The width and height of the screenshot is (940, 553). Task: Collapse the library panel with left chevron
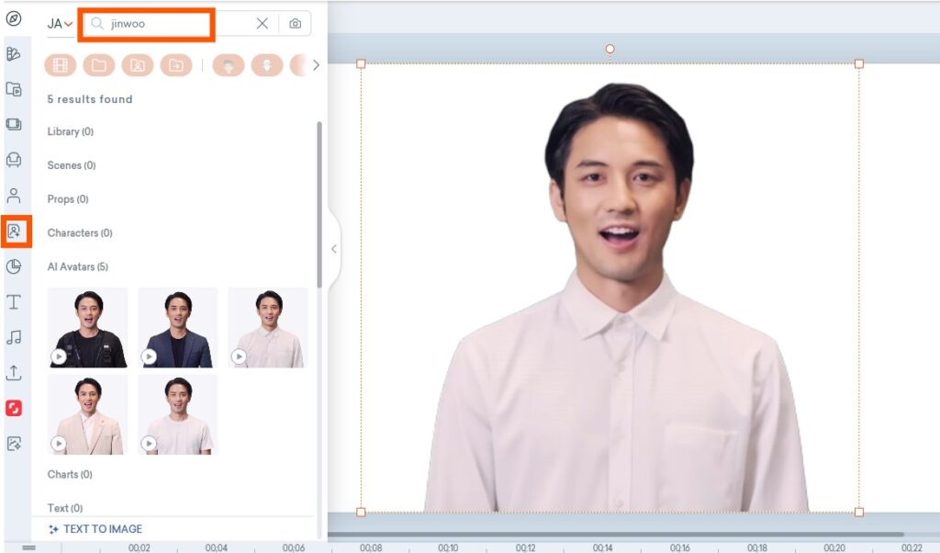click(333, 249)
